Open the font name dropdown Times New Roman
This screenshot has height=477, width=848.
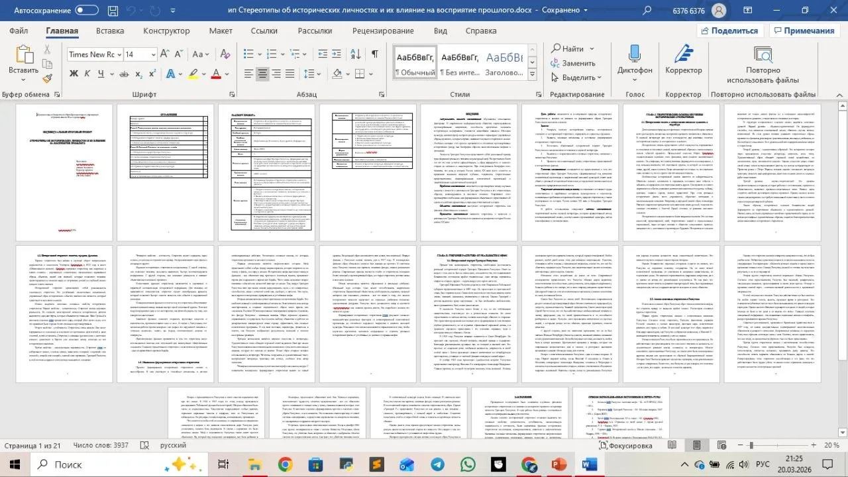point(93,54)
